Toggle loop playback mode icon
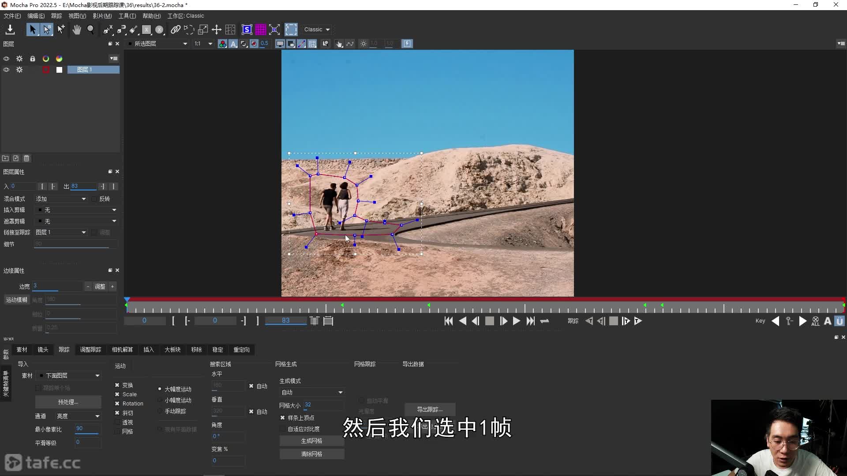 tap(545, 321)
